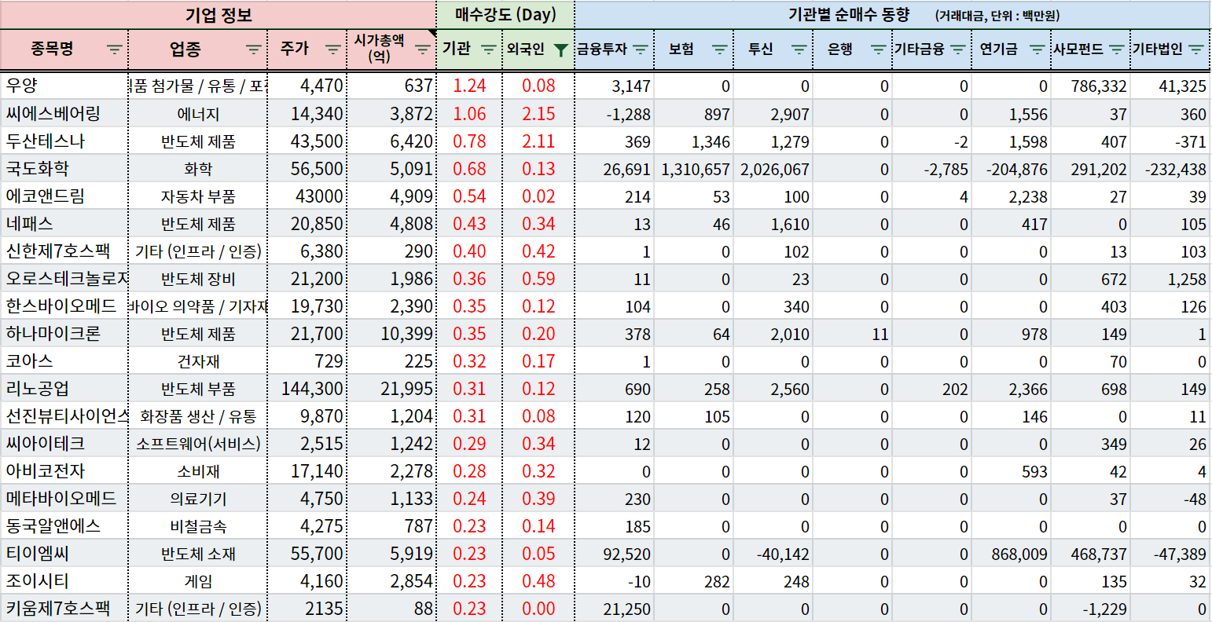Select the 건자재 sector cell
1212x622 pixels.
(x=198, y=360)
